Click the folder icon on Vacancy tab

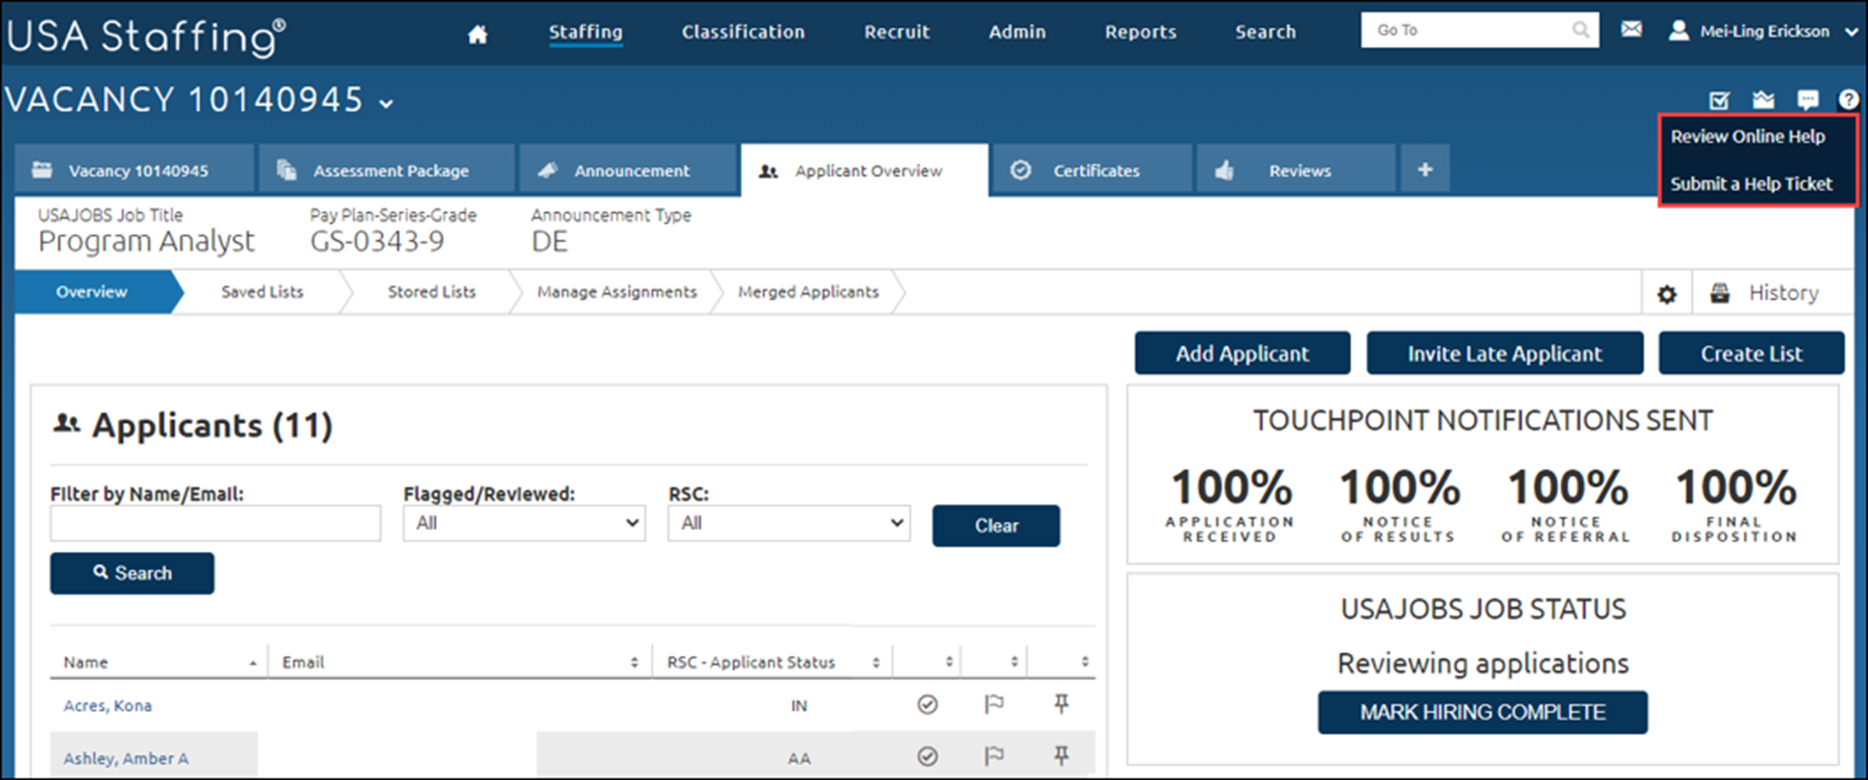[x=42, y=170]
